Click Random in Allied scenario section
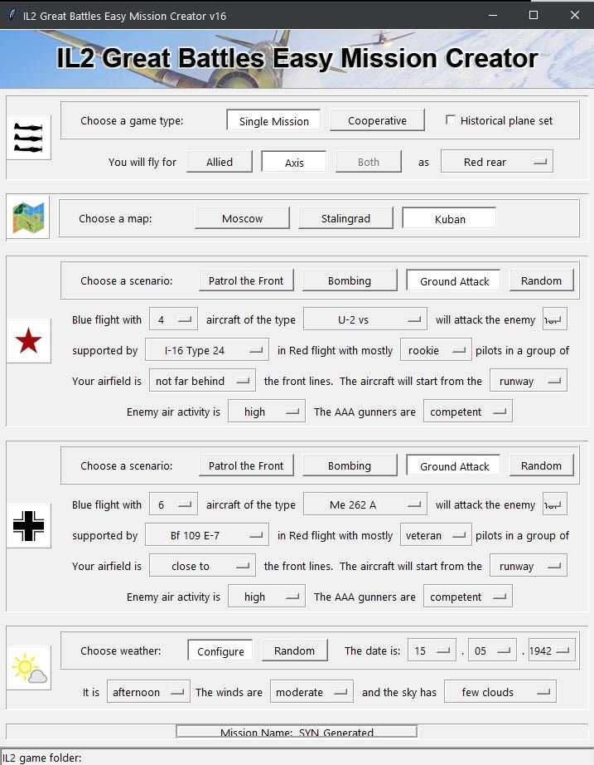594x765 pixels. pos(541,280)
